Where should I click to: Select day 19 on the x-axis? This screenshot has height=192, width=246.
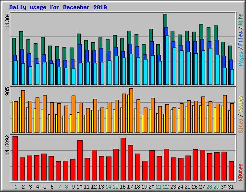point(144,187)
